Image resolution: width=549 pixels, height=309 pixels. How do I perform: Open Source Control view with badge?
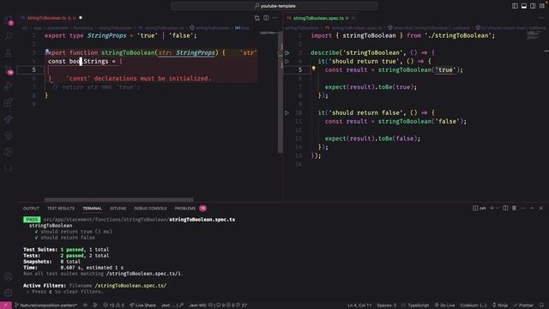coord(9,70)
